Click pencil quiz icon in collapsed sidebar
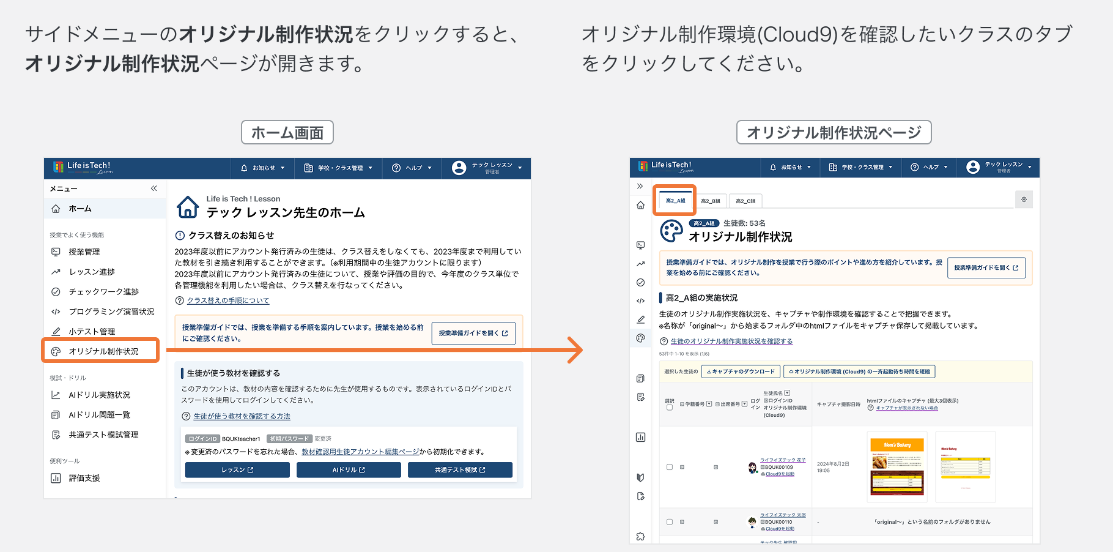Image resolution: width=1113 pixels, height=552 pixels. pos(640,319)
